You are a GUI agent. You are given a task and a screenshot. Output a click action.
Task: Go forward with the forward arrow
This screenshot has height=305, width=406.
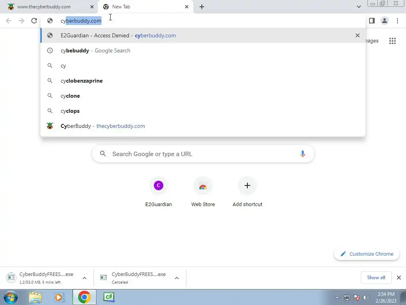[21, 21]
